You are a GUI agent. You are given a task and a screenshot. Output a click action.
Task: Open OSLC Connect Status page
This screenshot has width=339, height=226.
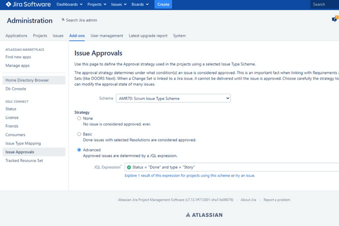[x=11, y=109]
